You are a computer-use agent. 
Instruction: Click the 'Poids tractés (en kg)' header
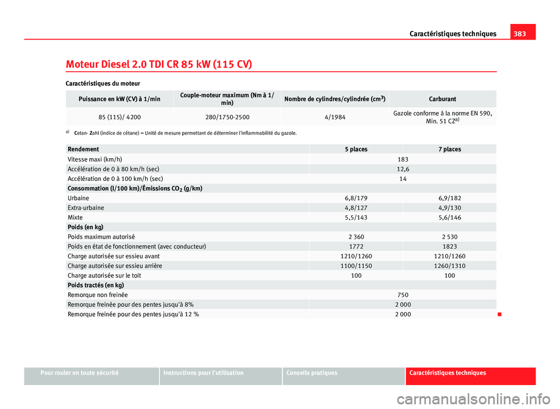pos(96,285)
